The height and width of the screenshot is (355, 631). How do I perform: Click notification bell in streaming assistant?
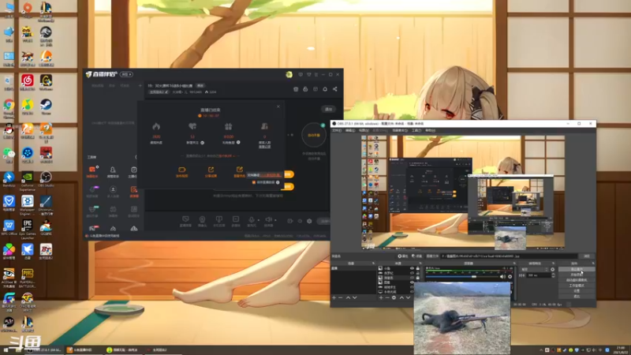pyautogui.click(x=325, y=89)
